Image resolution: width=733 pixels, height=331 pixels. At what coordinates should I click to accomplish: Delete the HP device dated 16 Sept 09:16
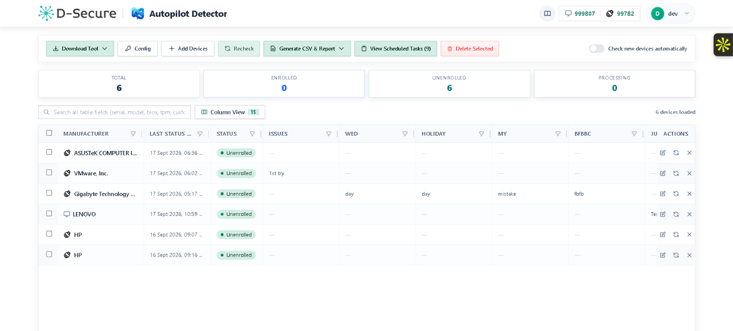point(690,255)
